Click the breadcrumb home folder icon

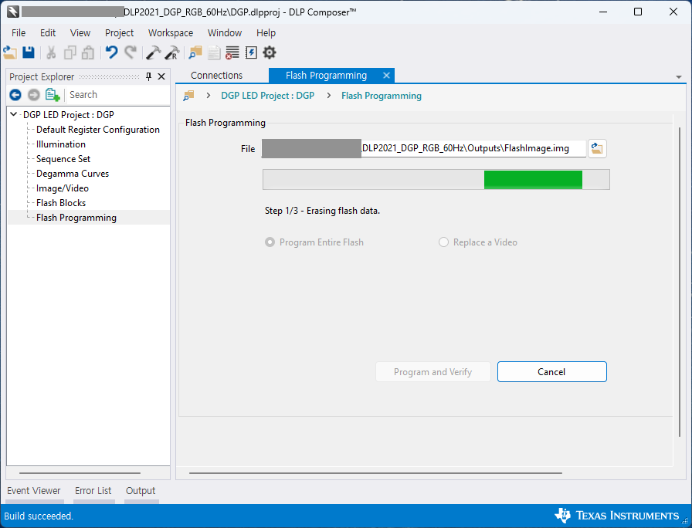189,95
